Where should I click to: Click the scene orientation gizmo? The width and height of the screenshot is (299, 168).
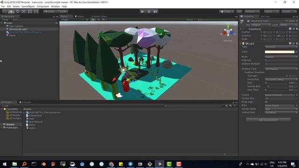(228, 32)
